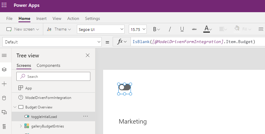Image resolution: width=265 pixels, height=134 pixels.
Task: Open the Fill color picker
Action: click(243, 29)
